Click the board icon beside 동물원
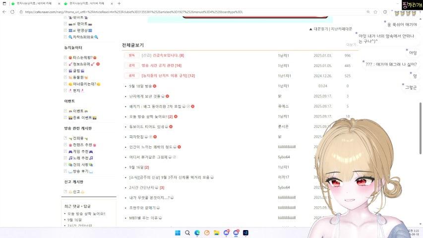The height and width of the screenshot is (238, 423). pos(65,77)
